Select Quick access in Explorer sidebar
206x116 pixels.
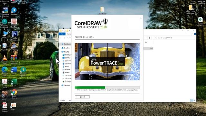tap(66, 44)
